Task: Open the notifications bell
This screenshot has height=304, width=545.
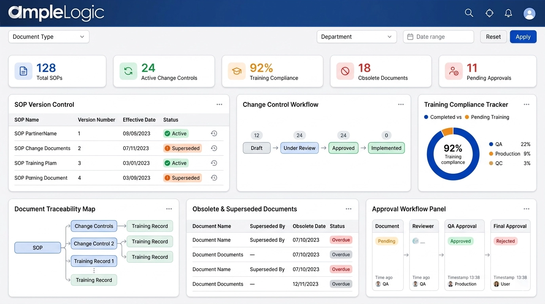Action: point(509,13)
